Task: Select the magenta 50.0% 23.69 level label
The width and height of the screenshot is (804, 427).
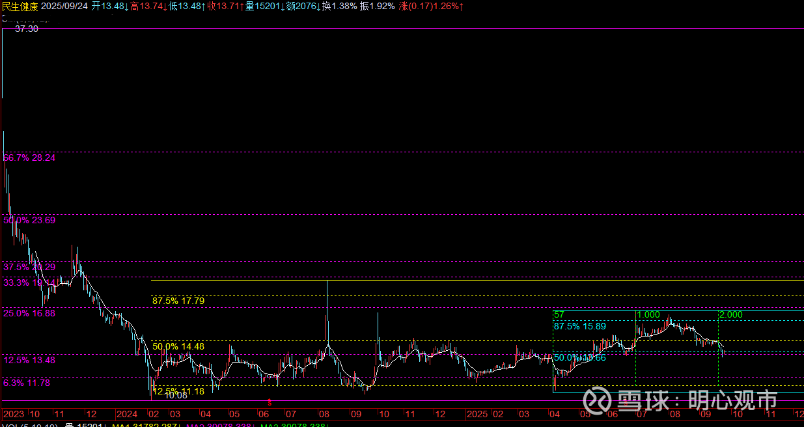Action: click(29, 220)
